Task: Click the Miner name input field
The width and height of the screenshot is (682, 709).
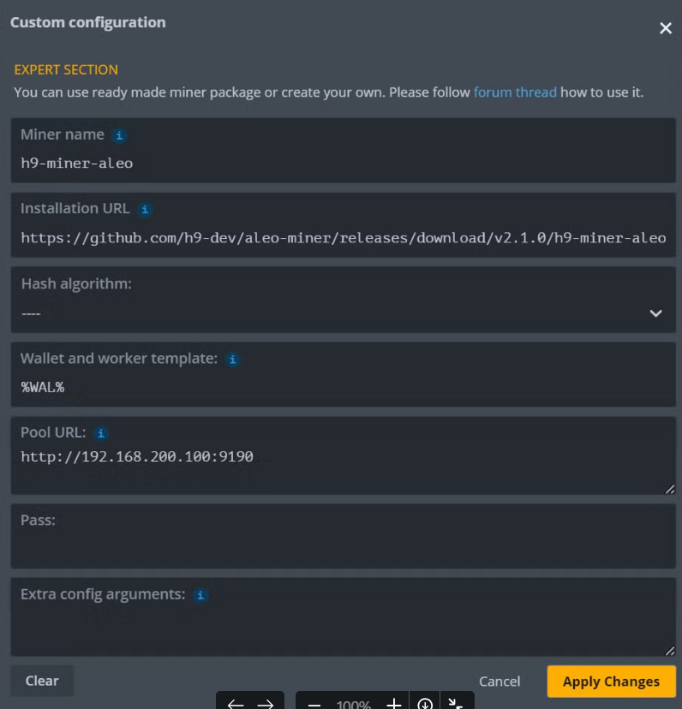Action: (x=343, y=163)
